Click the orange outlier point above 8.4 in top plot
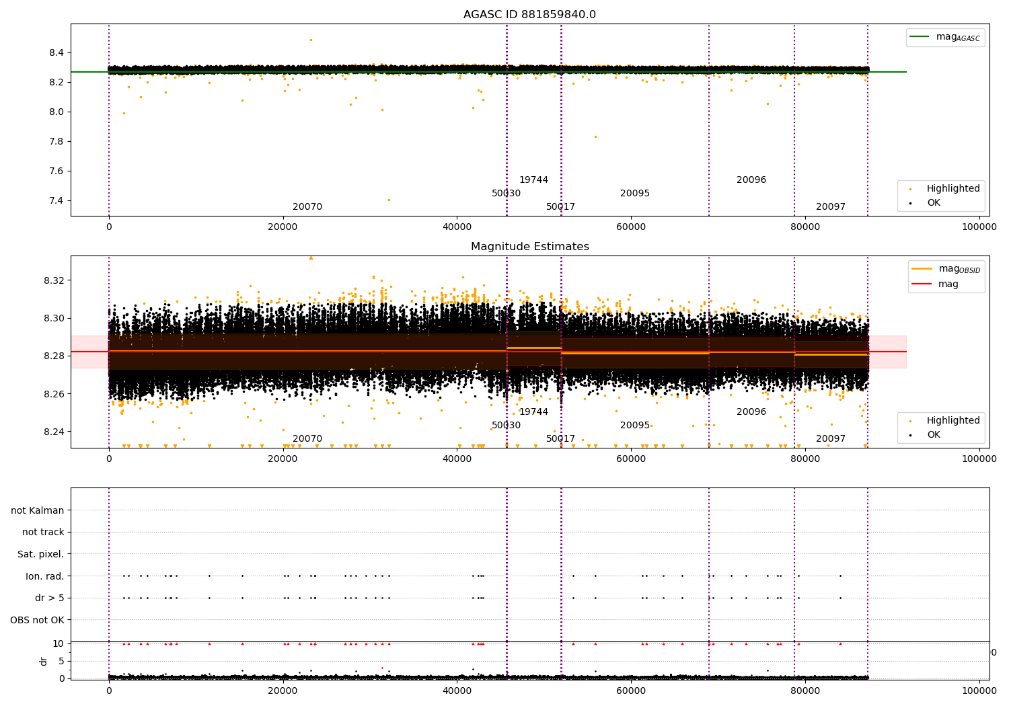Screen dimensions: 1009x706 [311, 40]
